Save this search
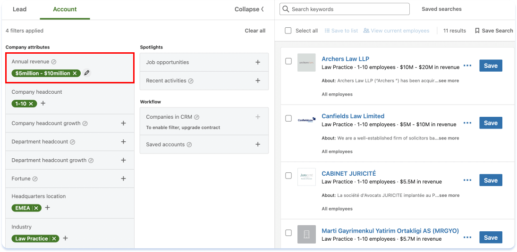Viewport: 517px width, 252px height. coord(494,31)
